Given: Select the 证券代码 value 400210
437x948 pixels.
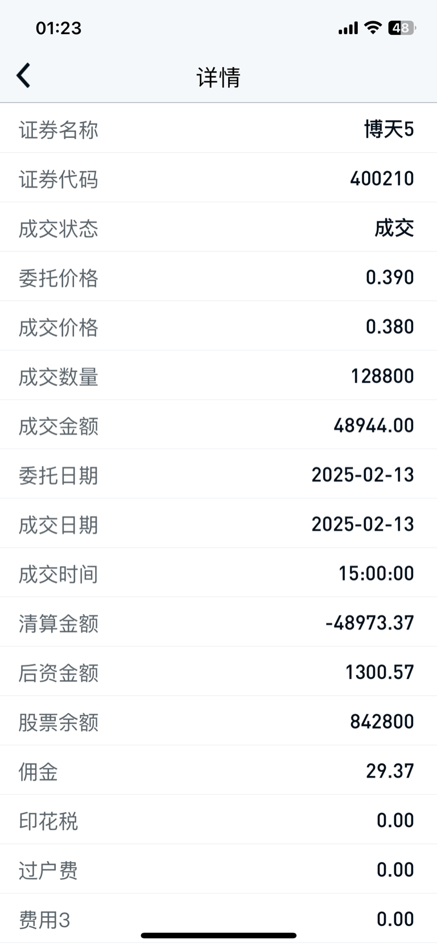Looking at the screenshot, I should pyautogui.click(x=382, y=178).
